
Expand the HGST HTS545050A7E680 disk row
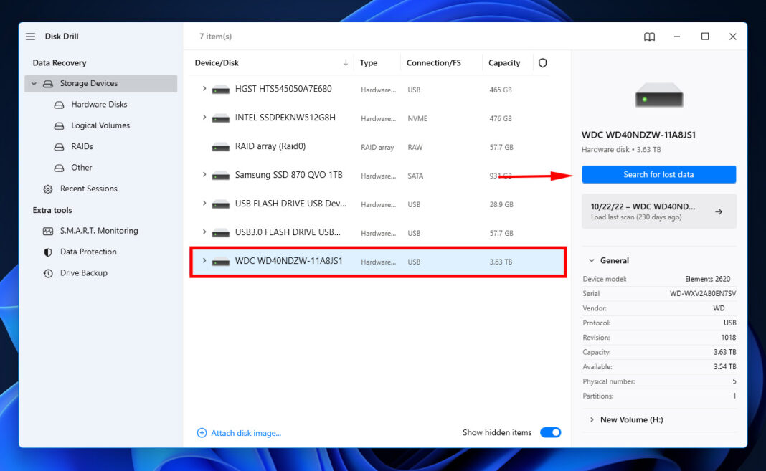(204, 89)
